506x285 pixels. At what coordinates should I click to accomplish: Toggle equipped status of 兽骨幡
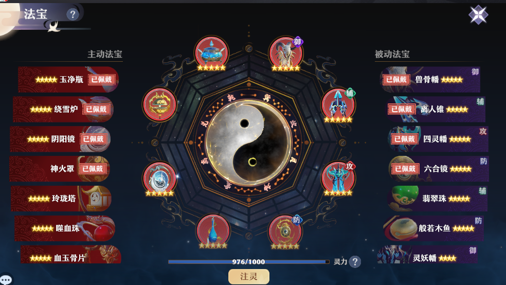pos(396,79)
